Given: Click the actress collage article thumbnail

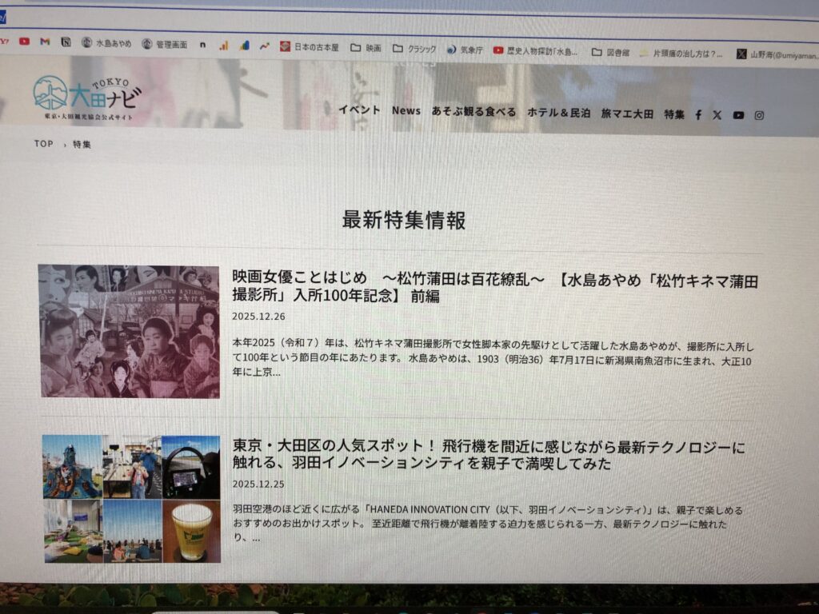Looking at the screenshot, I should [x=130, y=331].
